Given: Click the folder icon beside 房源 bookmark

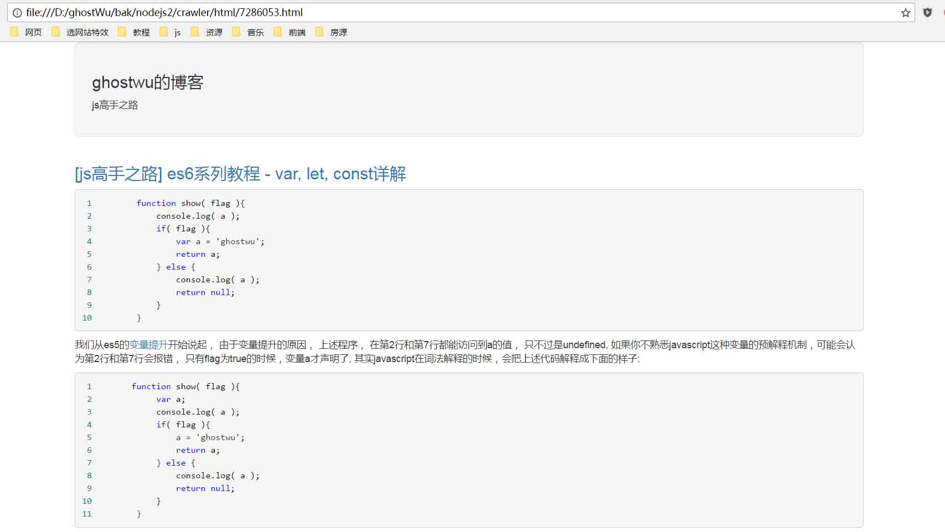Looking at the screenshot, I should tap(319, 32).
